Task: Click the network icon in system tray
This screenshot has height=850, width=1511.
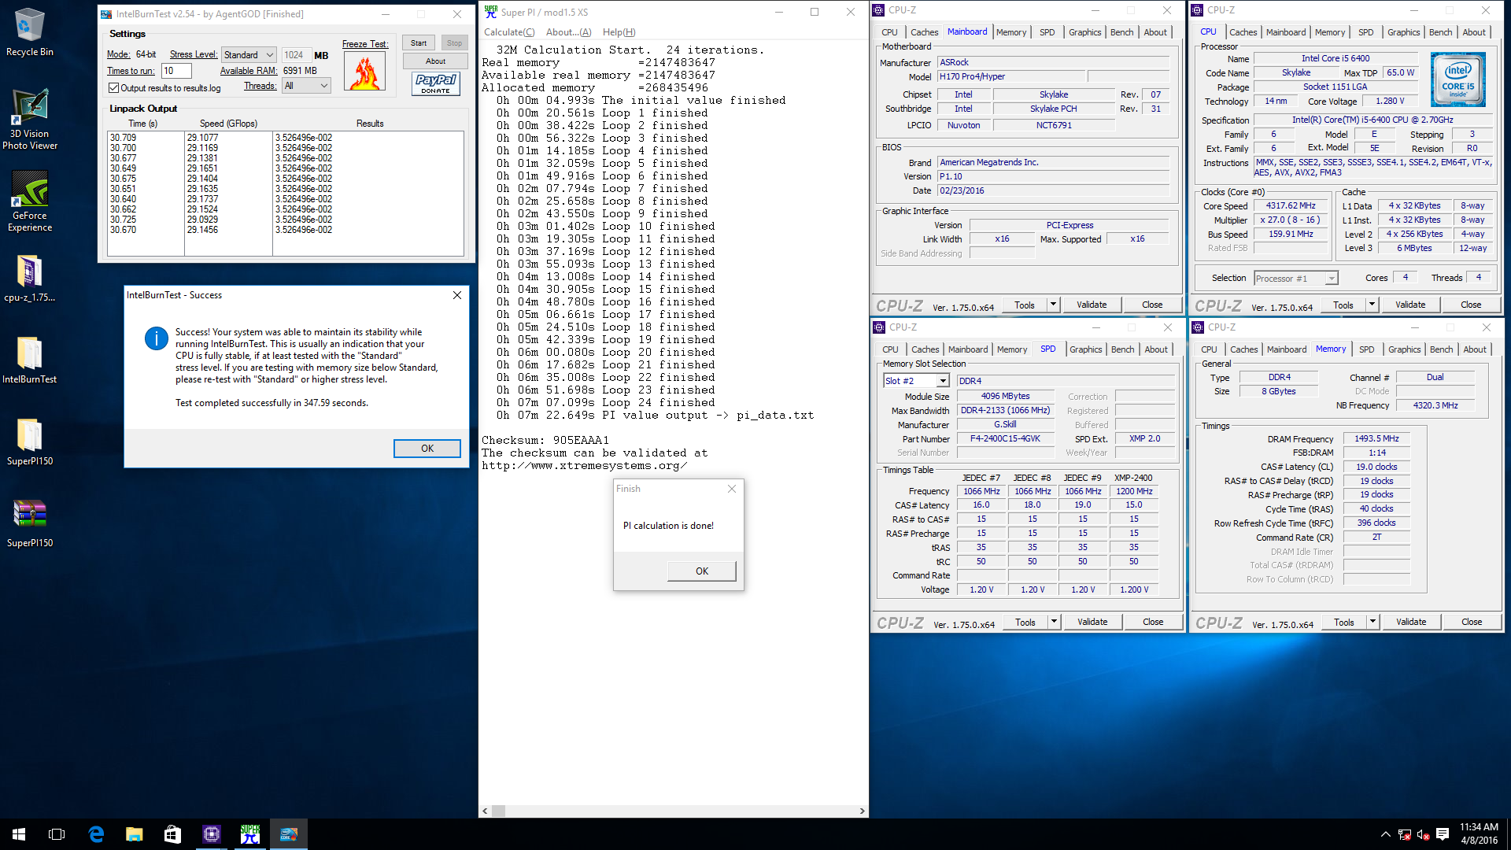Action: (x=1405, y=834)
